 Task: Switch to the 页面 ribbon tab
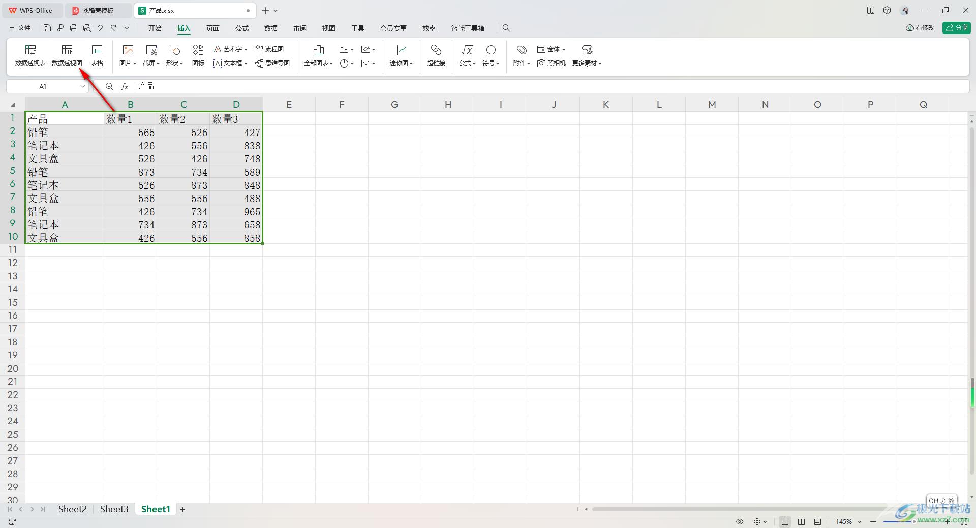tap(213, 28)
